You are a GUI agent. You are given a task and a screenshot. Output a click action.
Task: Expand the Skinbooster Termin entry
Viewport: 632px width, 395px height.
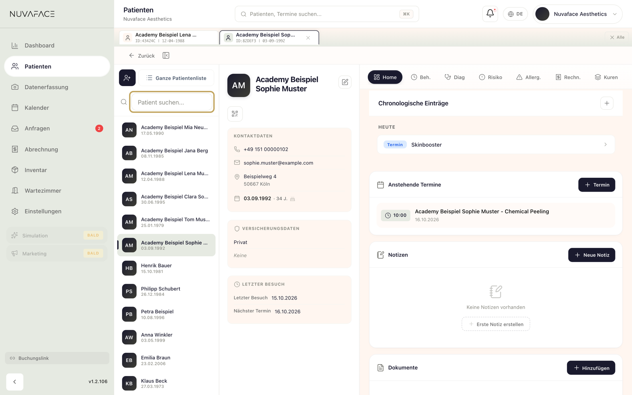point(496,145)
